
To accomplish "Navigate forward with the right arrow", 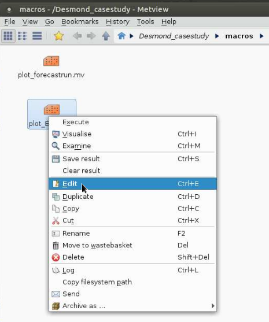I will 91,36.
